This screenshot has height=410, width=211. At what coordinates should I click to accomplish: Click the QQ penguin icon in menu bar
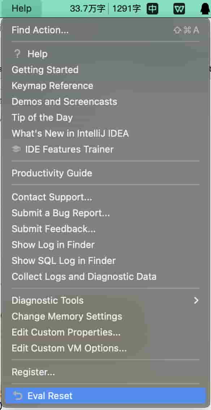(x=206, y=9)
